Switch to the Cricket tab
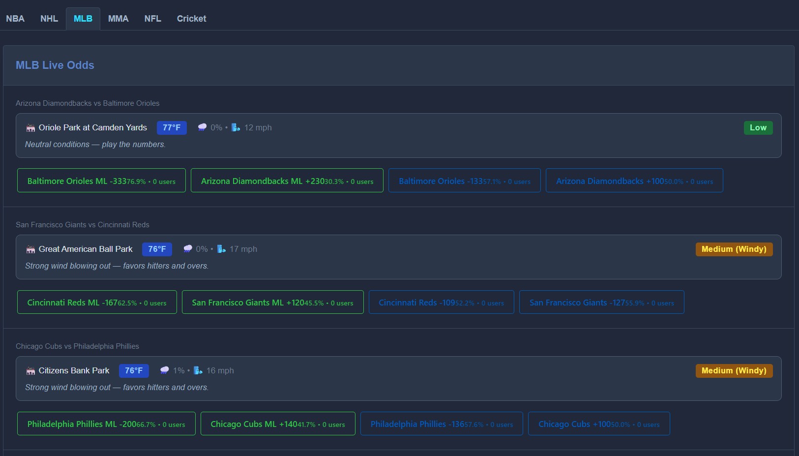 [192, 19]
